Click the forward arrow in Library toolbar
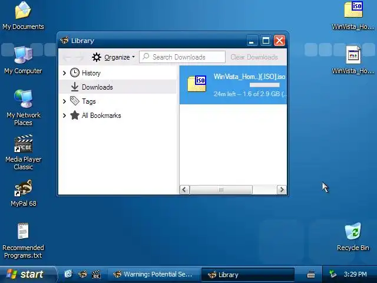 (x=80, y=58)
